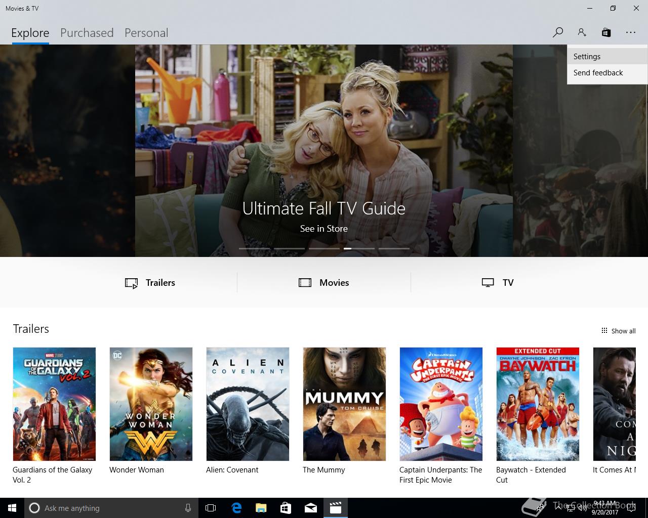Viewport: 648px width, 518px height.
Task: Open the It Comes At Night poster
Action: [614, 404]
